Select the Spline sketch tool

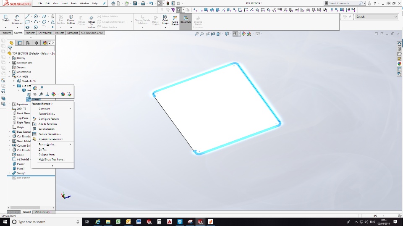44,16
